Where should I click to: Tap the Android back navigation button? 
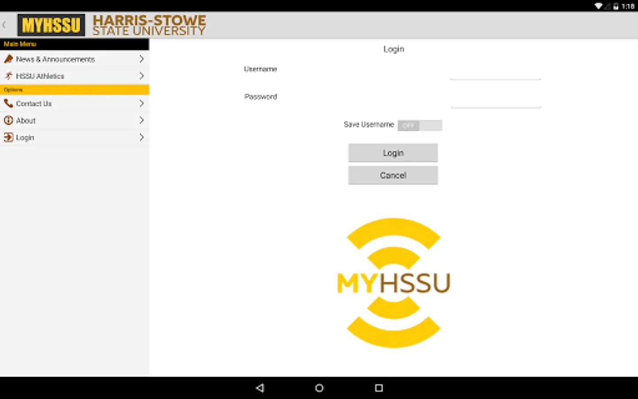coord(260,388)
